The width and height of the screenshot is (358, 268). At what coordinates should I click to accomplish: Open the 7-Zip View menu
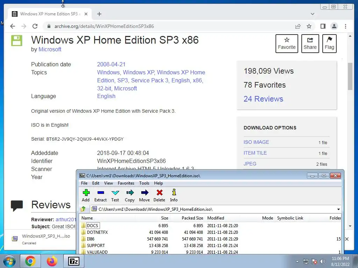click(x=108, y=183)
